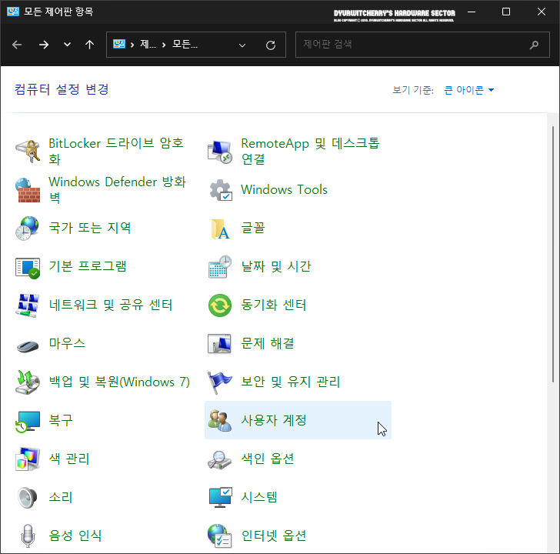
Task: Open the 보안 및 유지 관리 flag icon
Action: point(220,382)
